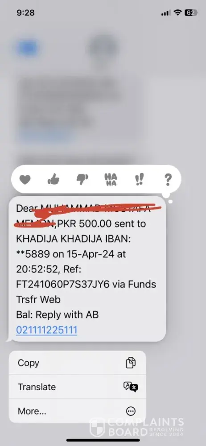The image size is (206, 446).
Task: Tap the 9:28 clock in status bar
Action: pyautogui.click(x=25, y=12)
